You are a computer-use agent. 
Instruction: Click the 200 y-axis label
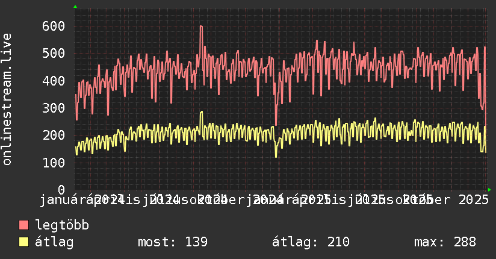(x=54, y=135)
